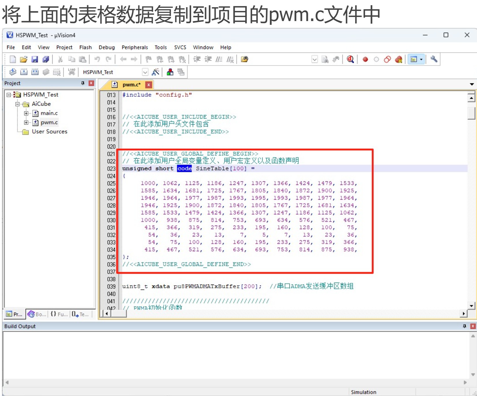The height and width of the screenshot is (396, 477).
Task: Kill all breakpoints using toolbar icon
Action: [399, 60]
